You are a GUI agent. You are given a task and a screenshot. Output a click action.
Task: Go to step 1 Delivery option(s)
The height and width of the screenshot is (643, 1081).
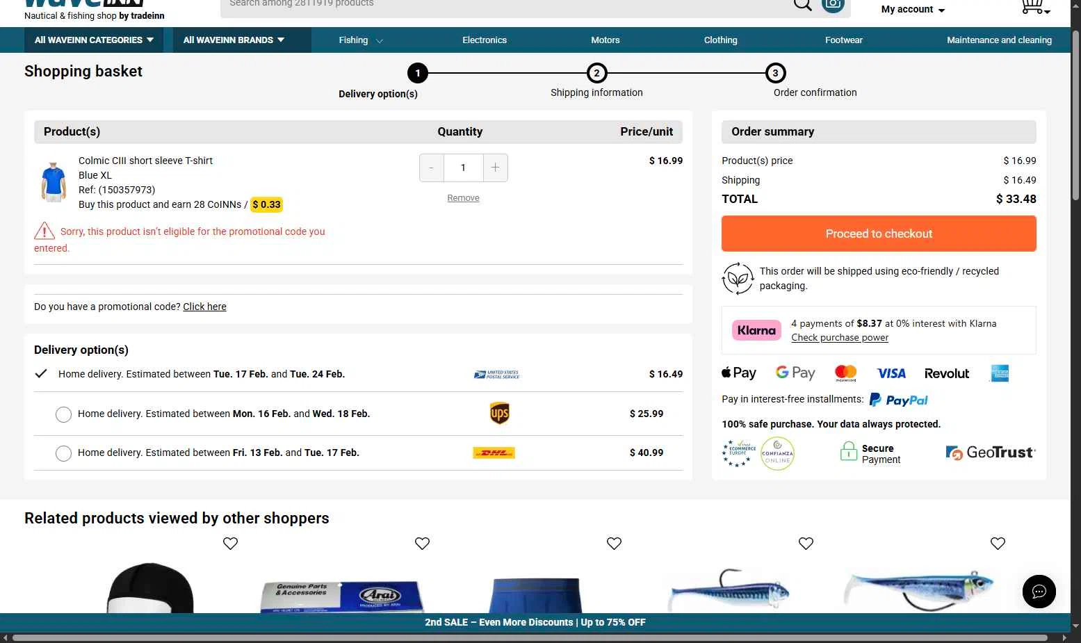pyautogui.click(x=417, y=73)
